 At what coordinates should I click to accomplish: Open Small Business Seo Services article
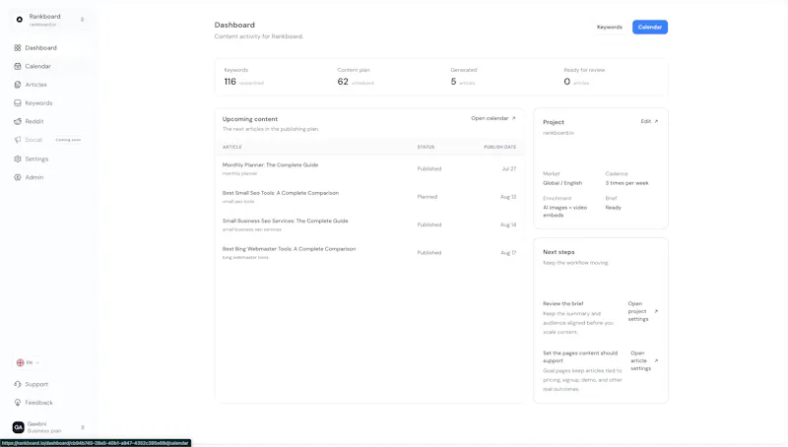point(369,225)
